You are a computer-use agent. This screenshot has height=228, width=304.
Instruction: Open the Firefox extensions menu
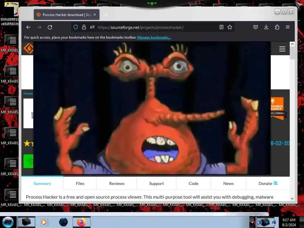coord(277,27)
